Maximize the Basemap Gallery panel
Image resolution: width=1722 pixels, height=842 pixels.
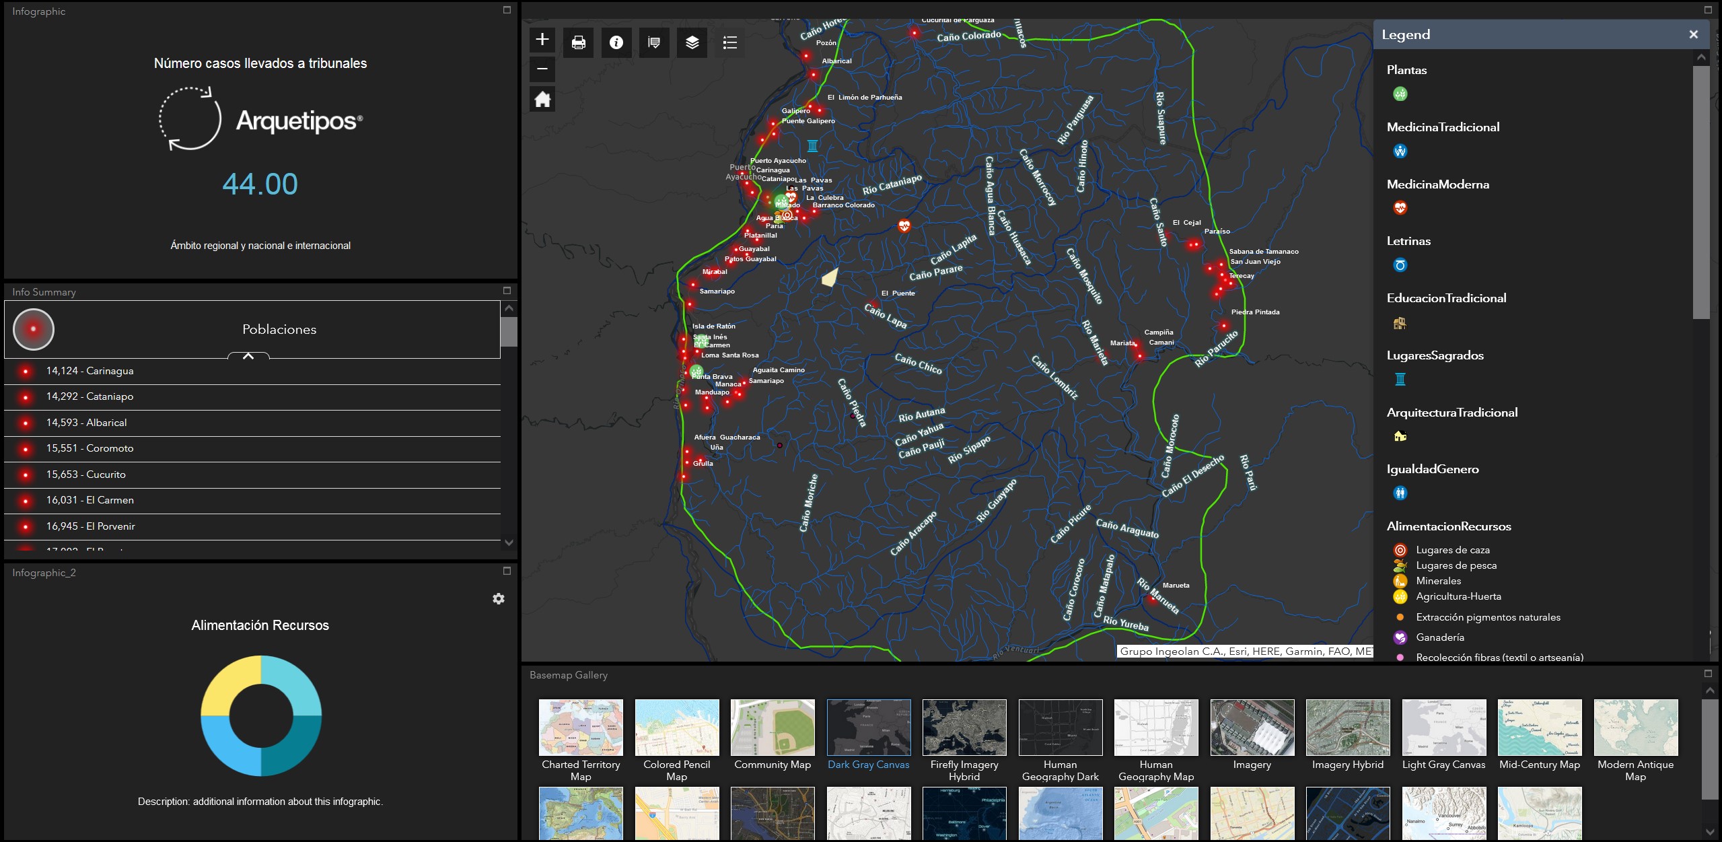point(1708,674)
